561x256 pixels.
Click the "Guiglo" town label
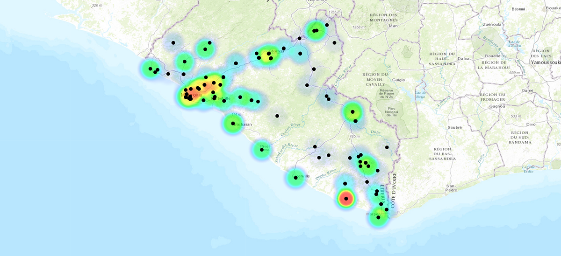(399, 80)
